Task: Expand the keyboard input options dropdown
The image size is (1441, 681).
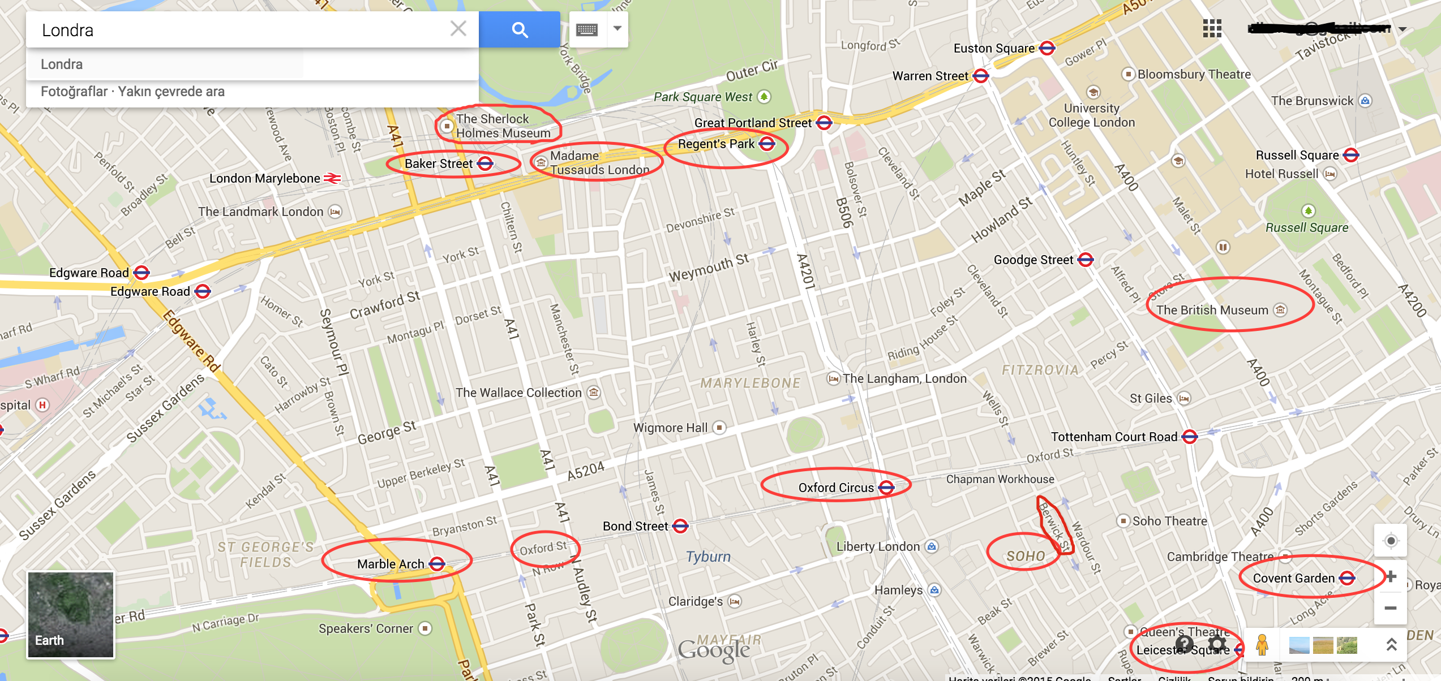Action: (x=617, y=28)
